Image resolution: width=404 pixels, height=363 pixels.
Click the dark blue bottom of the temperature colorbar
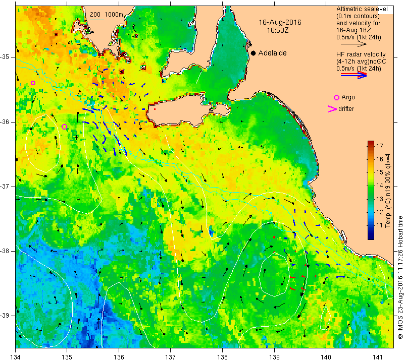[x=371, y=237]
